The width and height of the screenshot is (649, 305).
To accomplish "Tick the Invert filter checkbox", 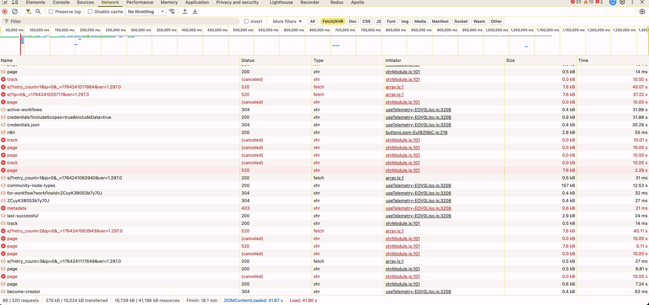I will point(246,21).
